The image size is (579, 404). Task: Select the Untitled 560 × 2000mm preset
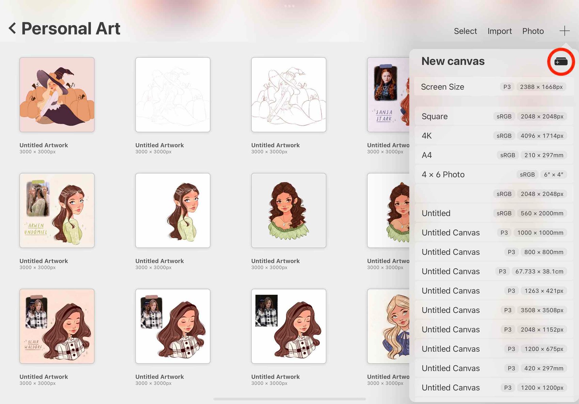[x=494, y=213]
